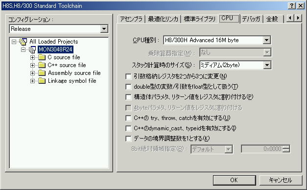Image resolution: width=307 pixels, height=190 pixels.
Task: Enable C++ try, throw, catch checkbox
Action: [128, 118]
